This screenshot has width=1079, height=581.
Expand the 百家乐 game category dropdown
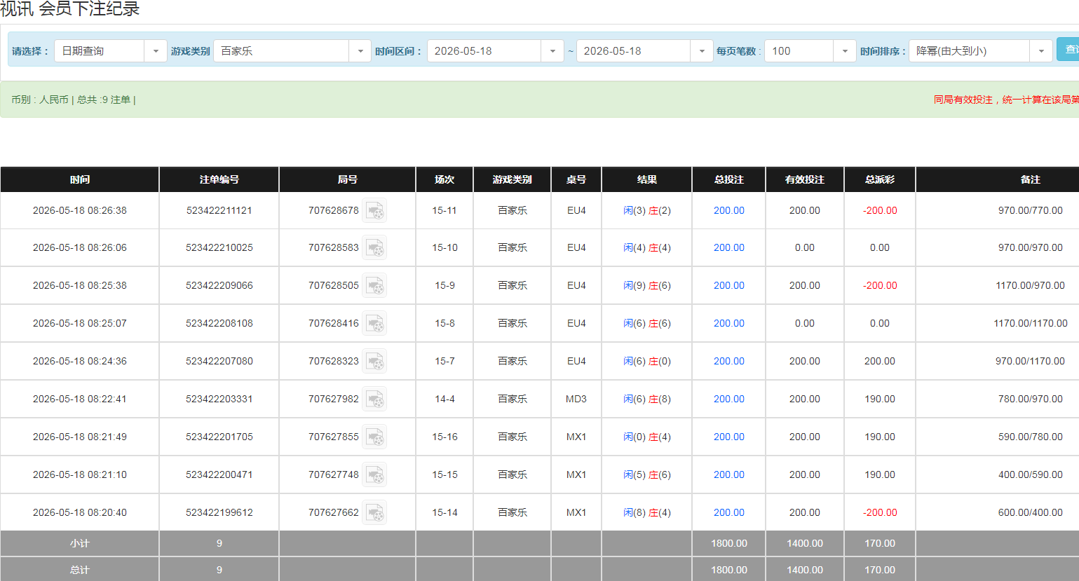point(292,51)
